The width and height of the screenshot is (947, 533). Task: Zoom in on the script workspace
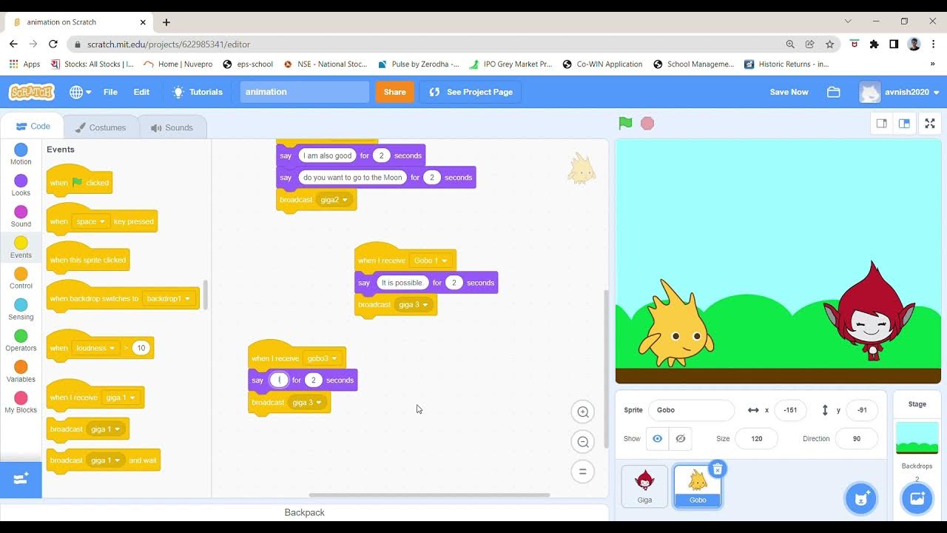tap(583, 412)
